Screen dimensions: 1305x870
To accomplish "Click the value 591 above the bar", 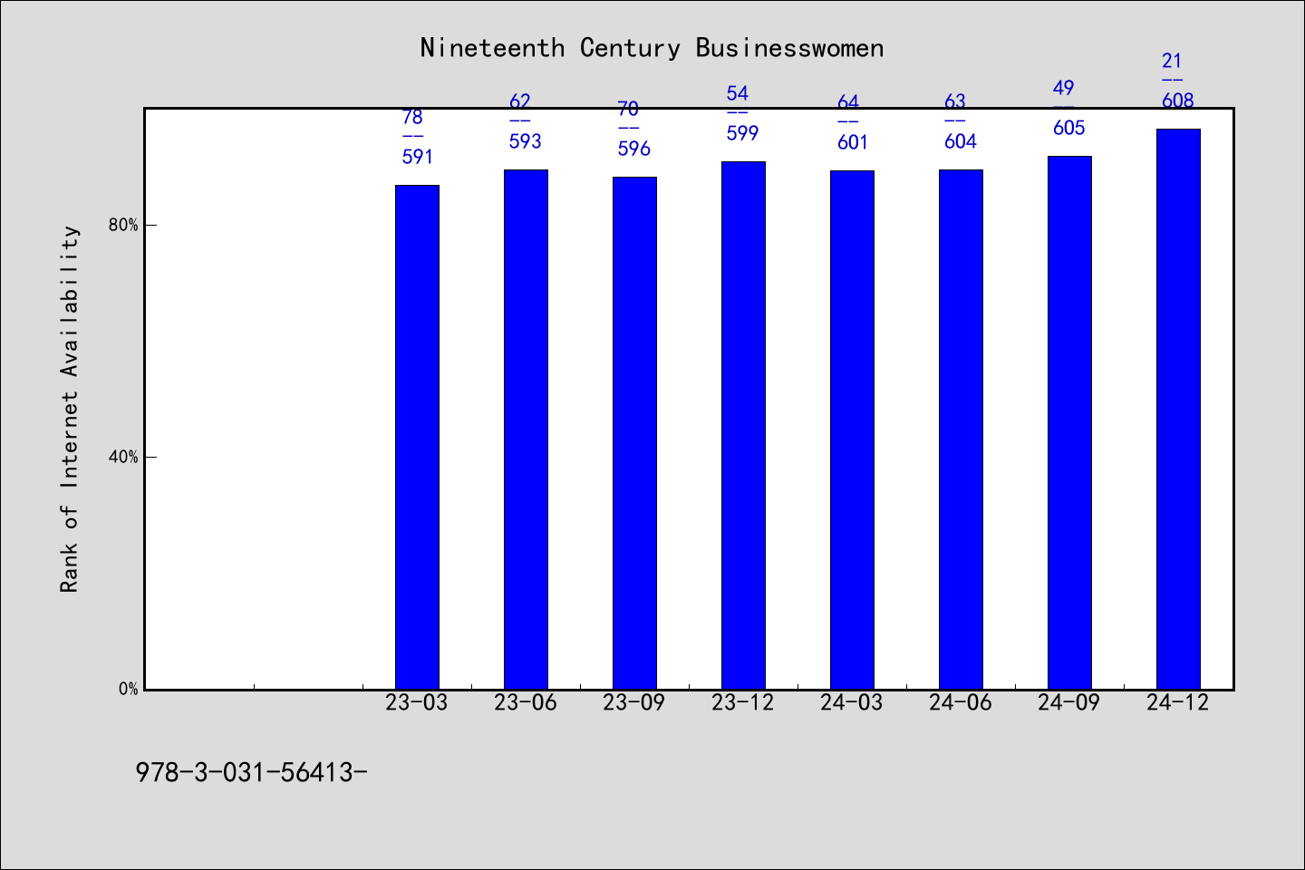I will click(418, 157).
